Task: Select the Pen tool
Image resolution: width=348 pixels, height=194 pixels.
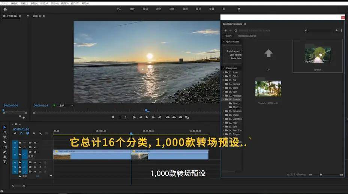Action: [4, 152]
